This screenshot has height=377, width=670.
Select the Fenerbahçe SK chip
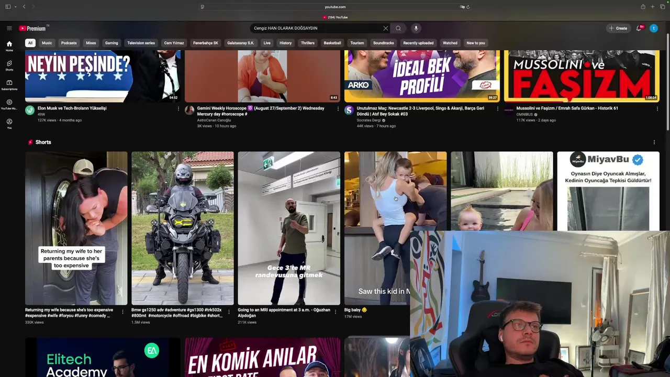[206, 43]
